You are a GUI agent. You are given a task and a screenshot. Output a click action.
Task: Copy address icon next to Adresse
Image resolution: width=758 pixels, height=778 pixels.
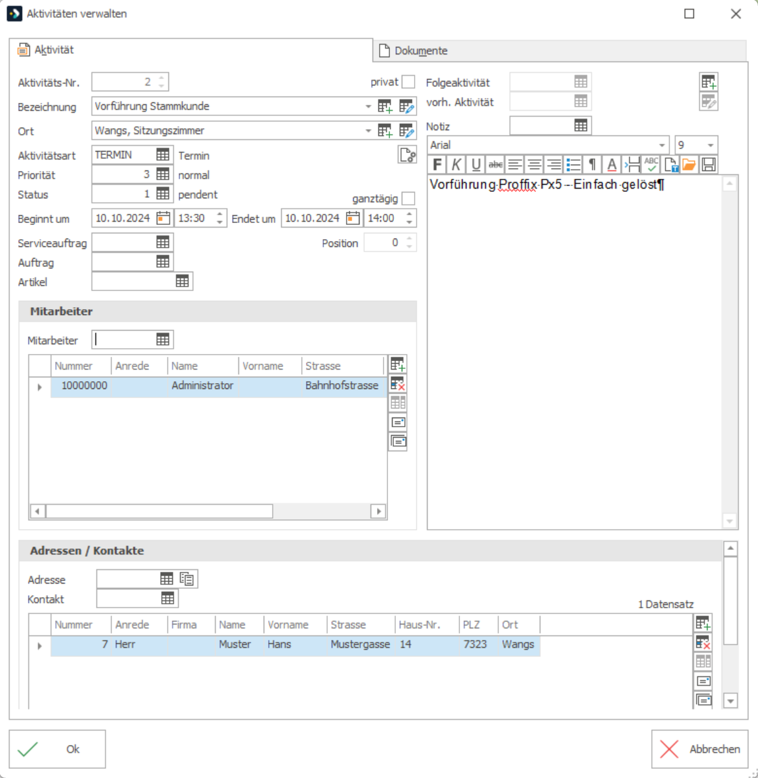(187, 578)
